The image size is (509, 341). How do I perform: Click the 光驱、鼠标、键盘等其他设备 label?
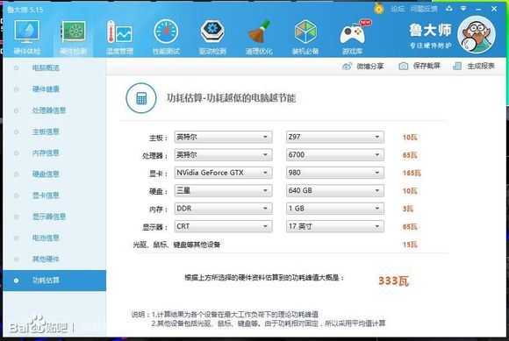click(176, 245)
